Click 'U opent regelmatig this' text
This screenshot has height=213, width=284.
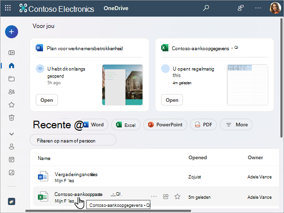tap(194, 72)
